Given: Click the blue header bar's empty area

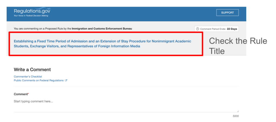Looking at the screenshot, I should [135, 14].
